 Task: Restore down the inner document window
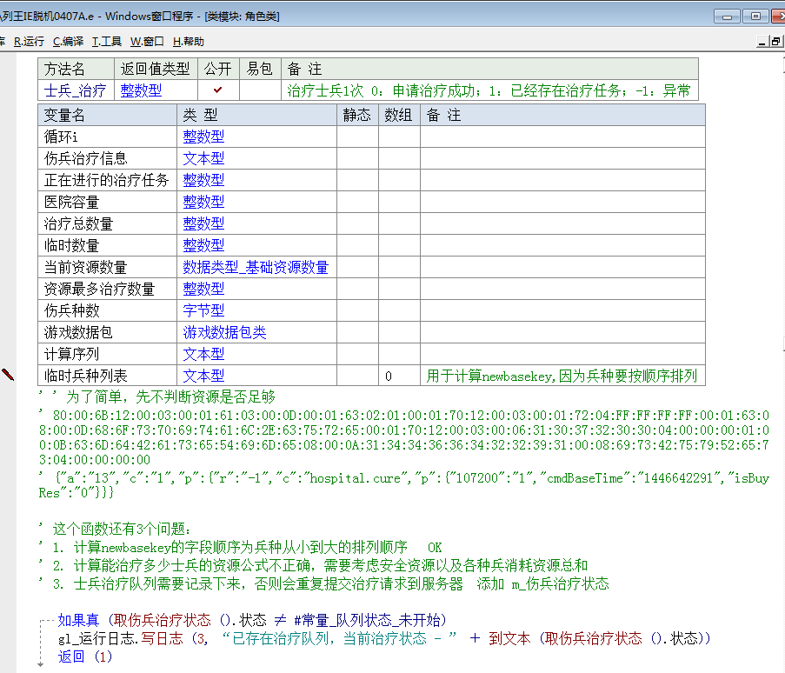[x=776, y=41]
